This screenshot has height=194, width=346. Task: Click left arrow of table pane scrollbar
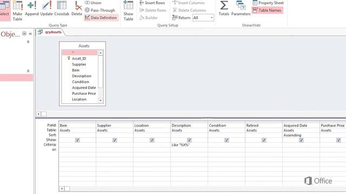pyautogui.click(x=38, y=114)
